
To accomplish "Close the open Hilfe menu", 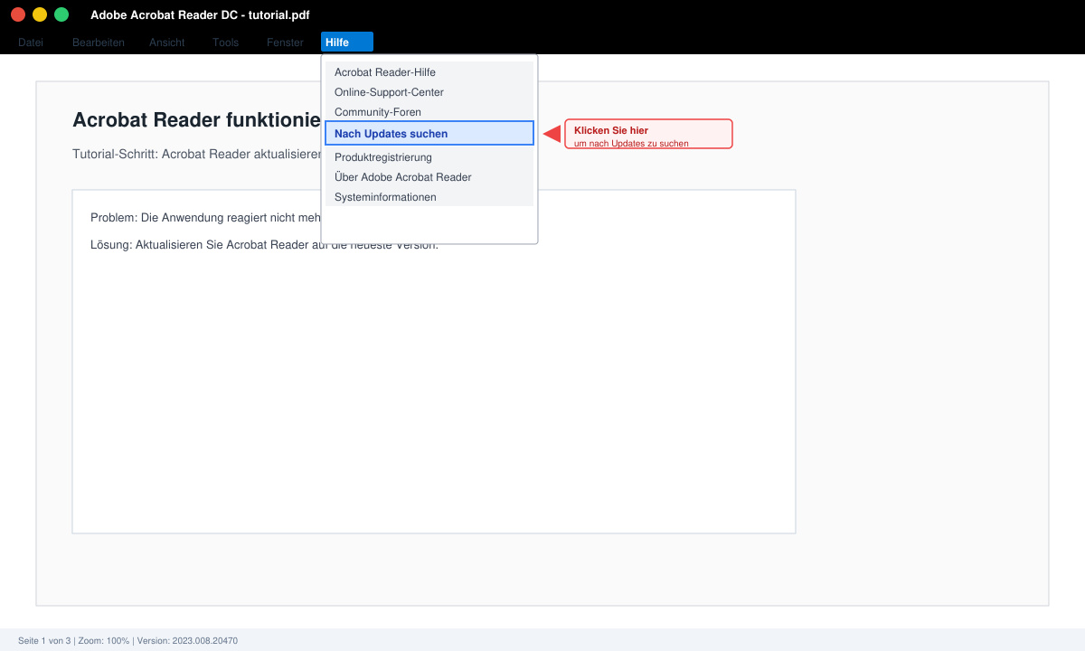I will click(347, 42).
